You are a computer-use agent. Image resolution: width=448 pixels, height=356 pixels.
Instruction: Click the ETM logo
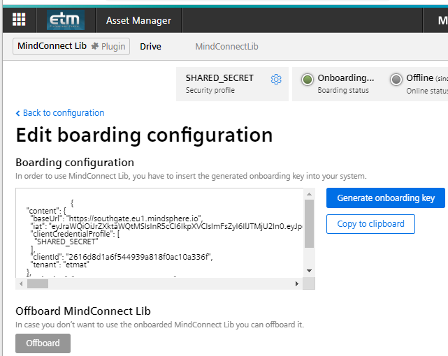tap(66, 20)
